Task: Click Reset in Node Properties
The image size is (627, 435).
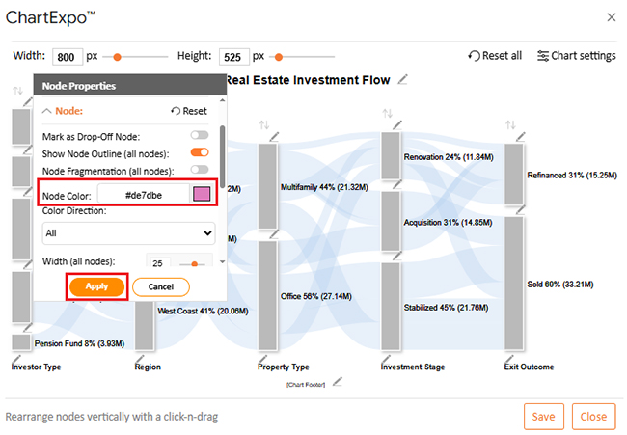Action: (188, 111)
